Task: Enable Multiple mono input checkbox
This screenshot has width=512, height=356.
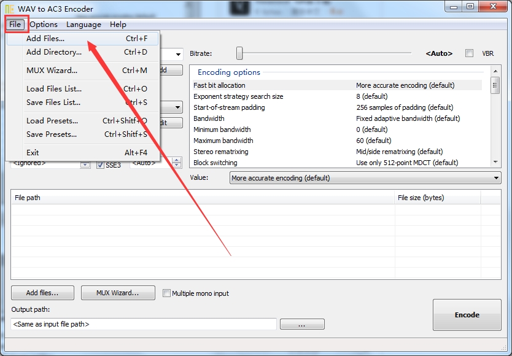Action: pos(166,293)
